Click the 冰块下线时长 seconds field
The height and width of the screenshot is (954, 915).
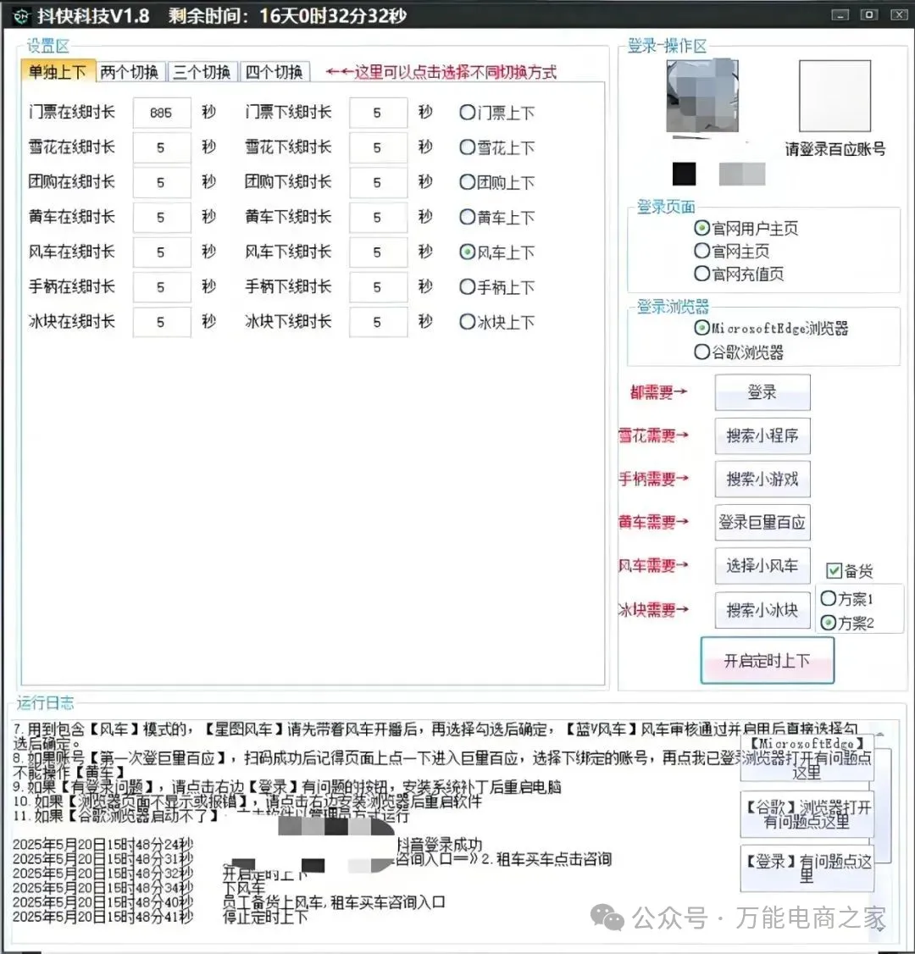[377, 322]
